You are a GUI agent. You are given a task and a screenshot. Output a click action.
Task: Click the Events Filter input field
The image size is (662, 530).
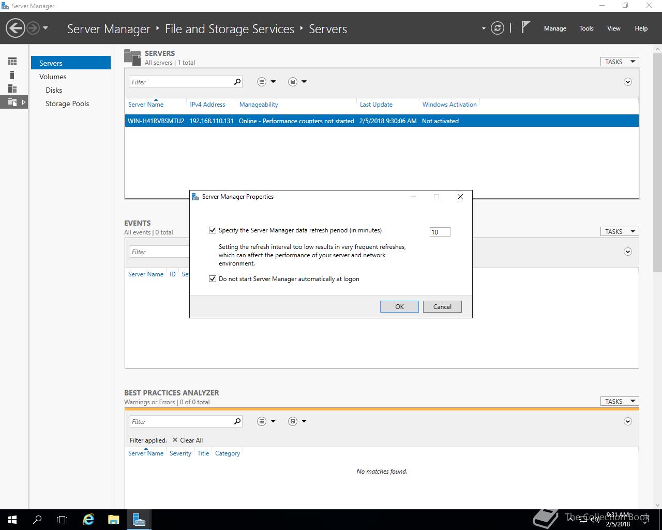[159, 252]
